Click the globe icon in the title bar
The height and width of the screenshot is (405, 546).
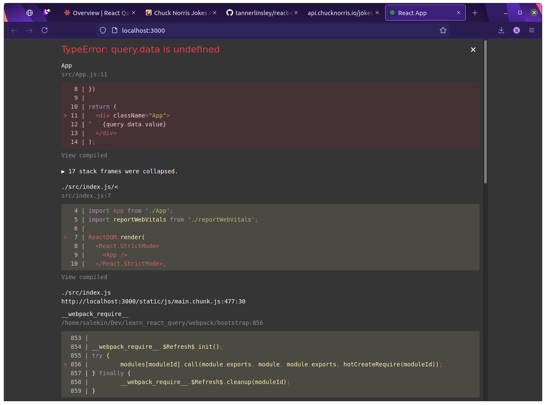pos(29,12)
